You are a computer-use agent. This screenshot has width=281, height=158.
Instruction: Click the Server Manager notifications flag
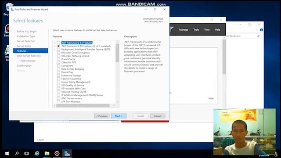(x=172, y=29)
